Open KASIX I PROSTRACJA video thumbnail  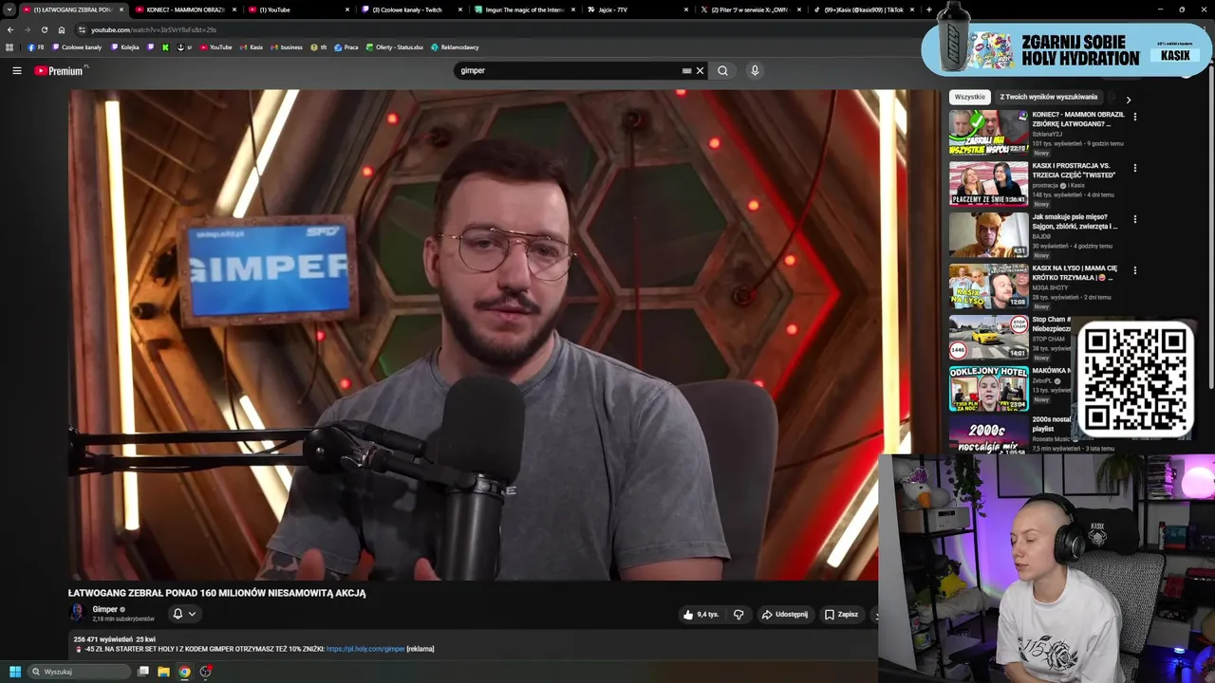pyautogui.click(x=988, y=183)
